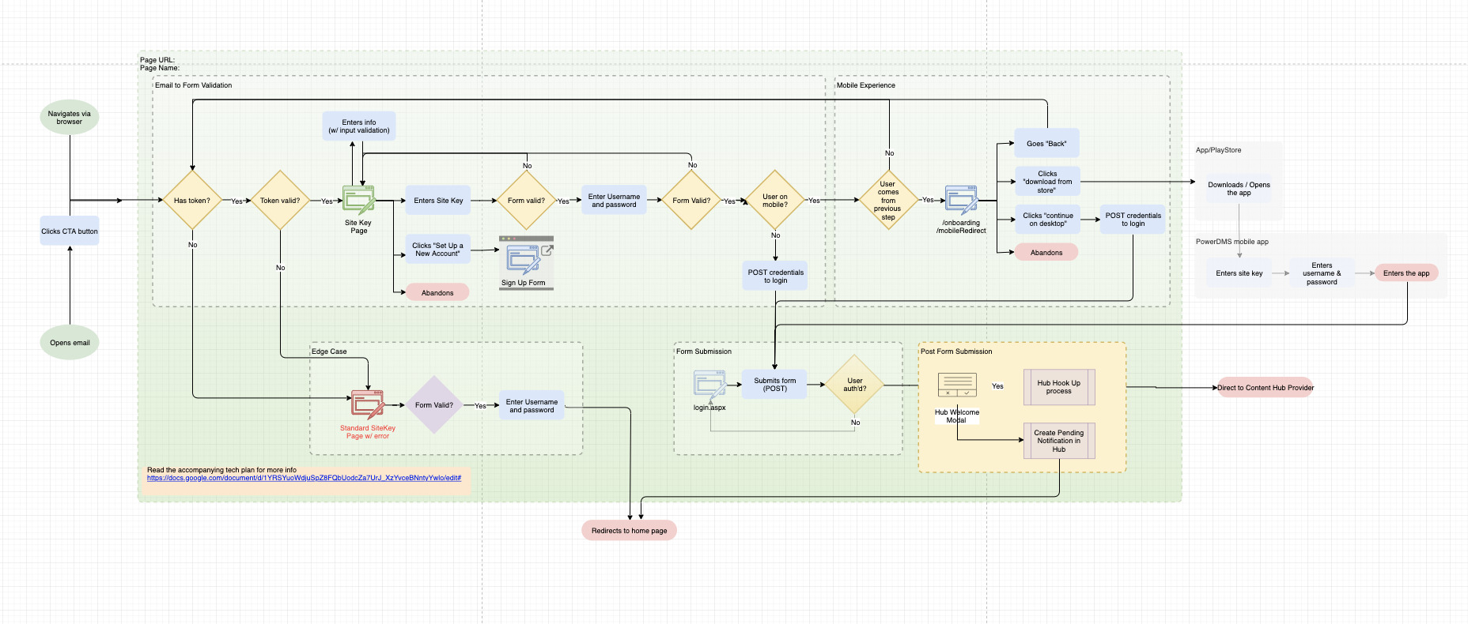Select the Clicks "download from store" box
1468x624 pixels.
point(1047,182)
